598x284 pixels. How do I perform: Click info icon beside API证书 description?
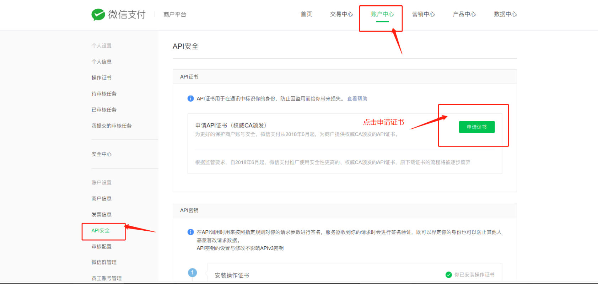[x=190, y=98]
